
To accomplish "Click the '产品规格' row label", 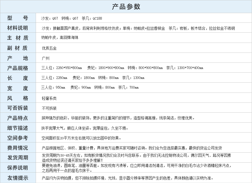I will [18, 68].
